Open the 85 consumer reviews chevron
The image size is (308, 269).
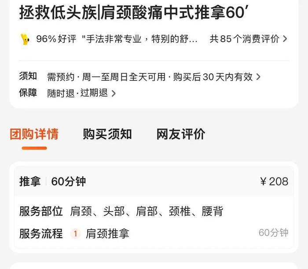(285, 39)
